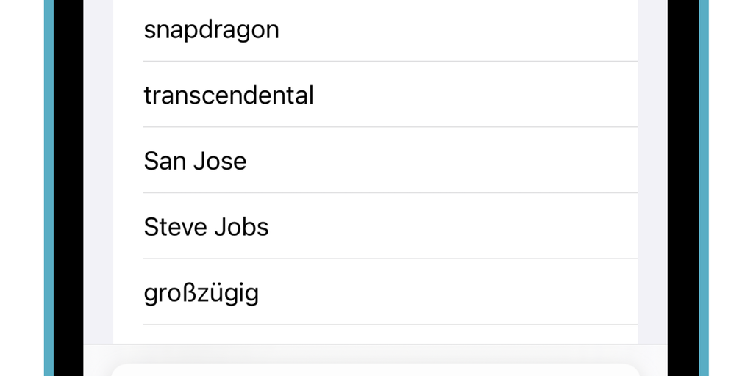Click divider line between Steve Jobs and großzügig
This screenshot has height=376, width=753.
pos(390,258)
